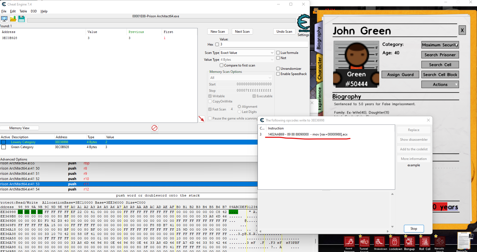
Task: Open the Scan Type dropdown
Action: pos(247,53)
